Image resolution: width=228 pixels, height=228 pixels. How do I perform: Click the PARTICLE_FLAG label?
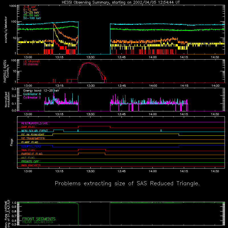coord(32,154)
